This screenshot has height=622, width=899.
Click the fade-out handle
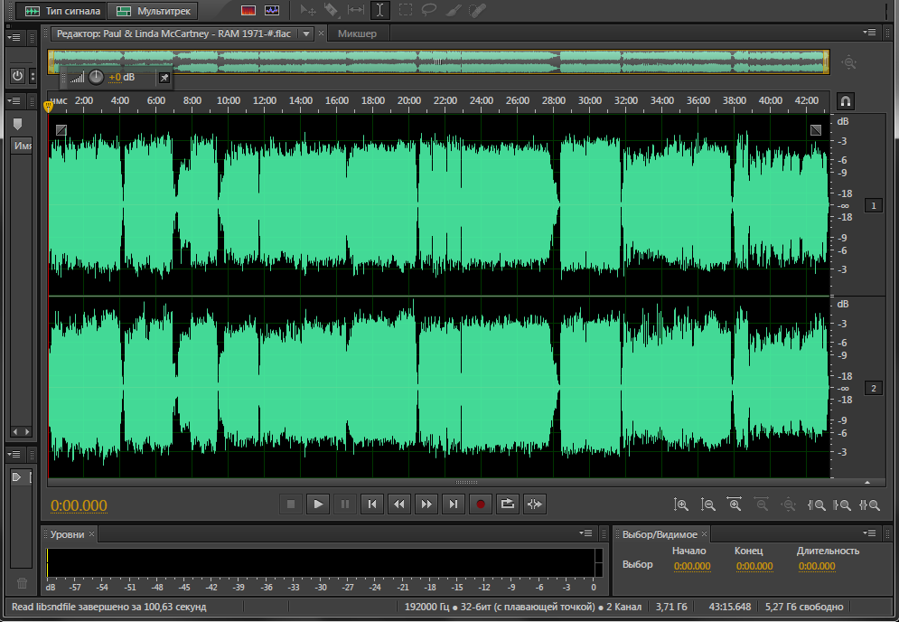coord(816,130)
